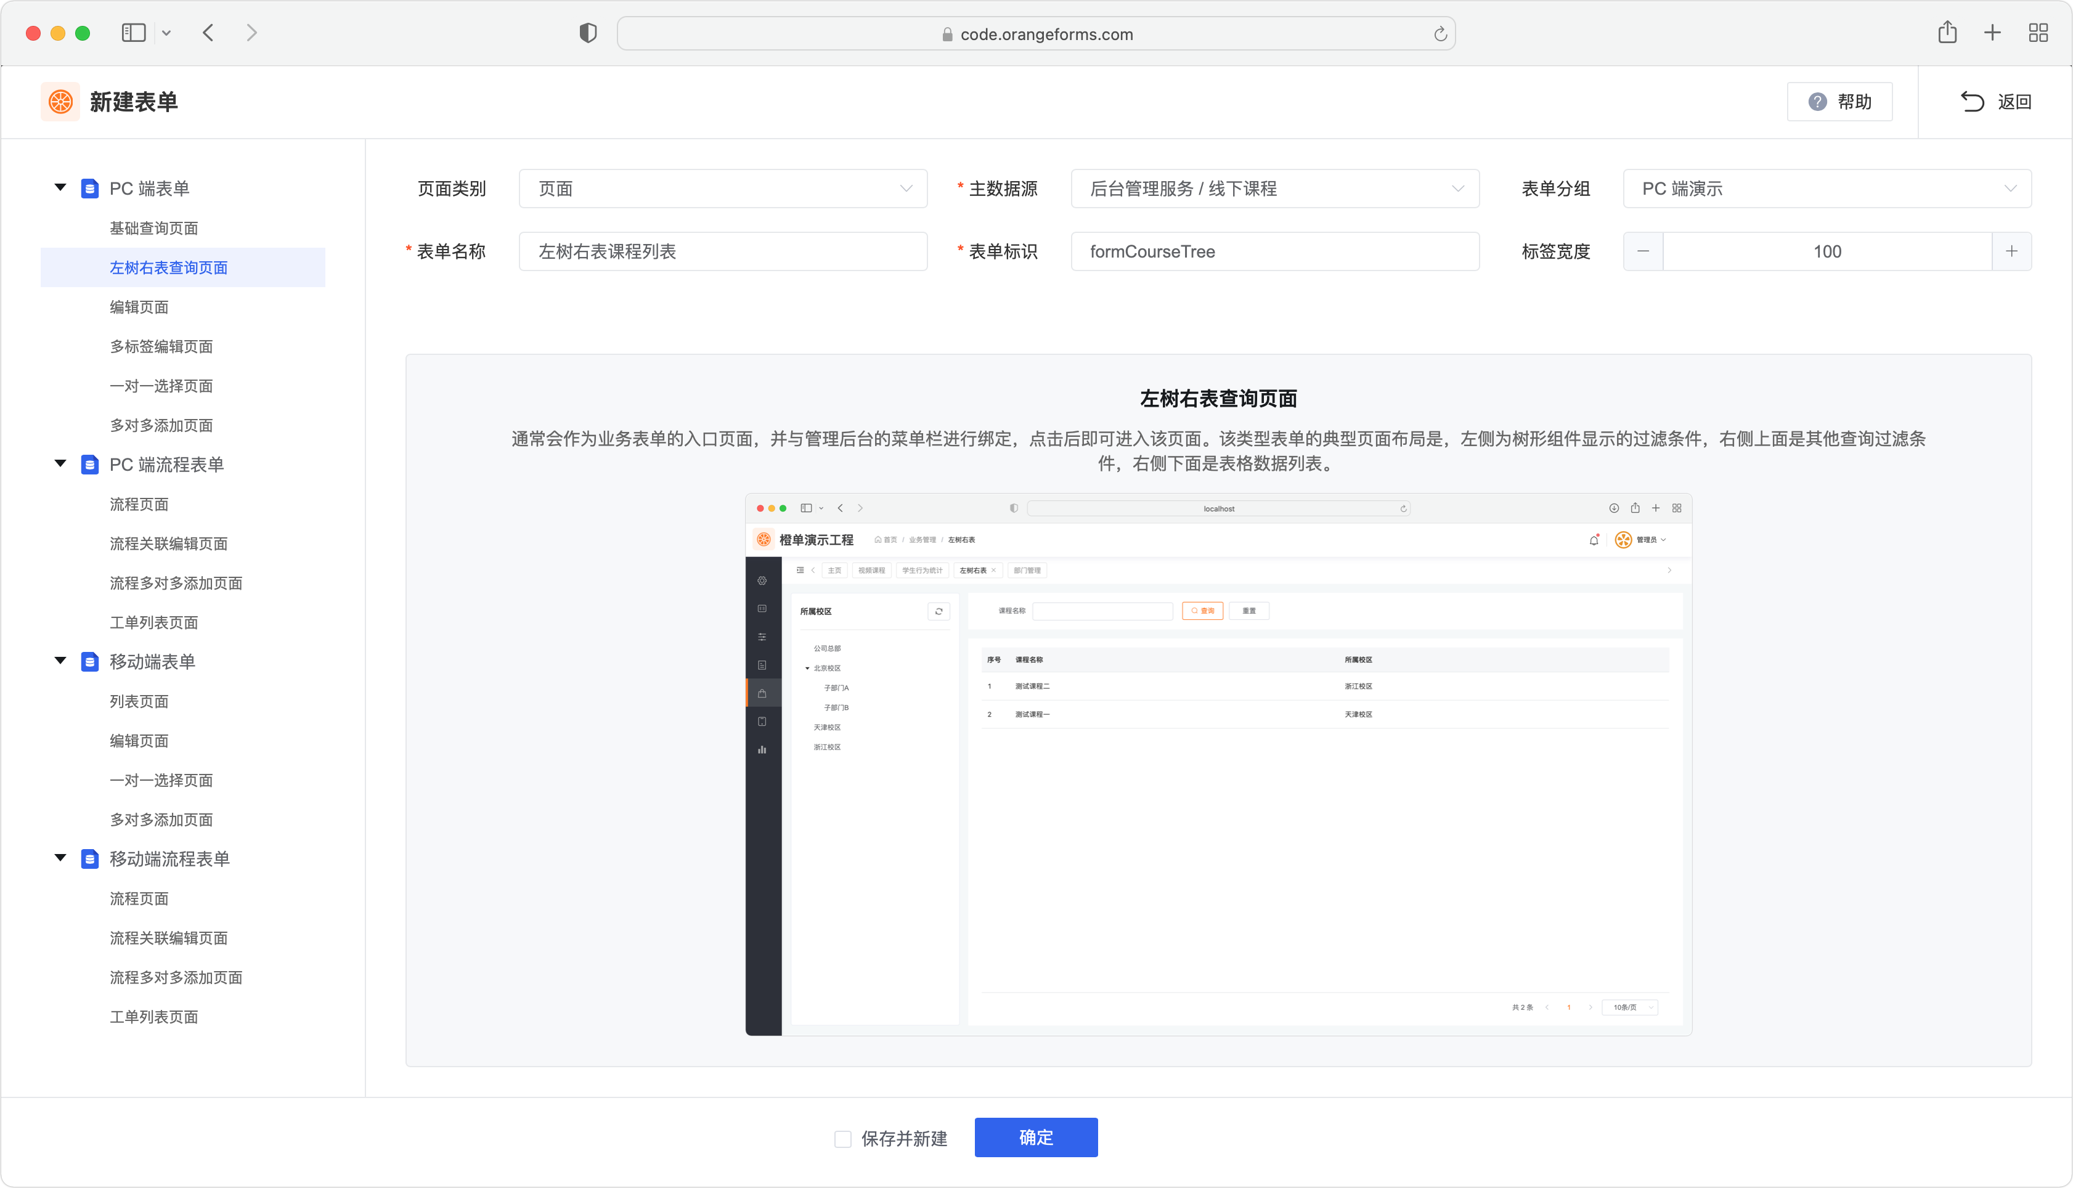Click the 左树右表 preview screenshot thumbnail

pos(1219,765)
